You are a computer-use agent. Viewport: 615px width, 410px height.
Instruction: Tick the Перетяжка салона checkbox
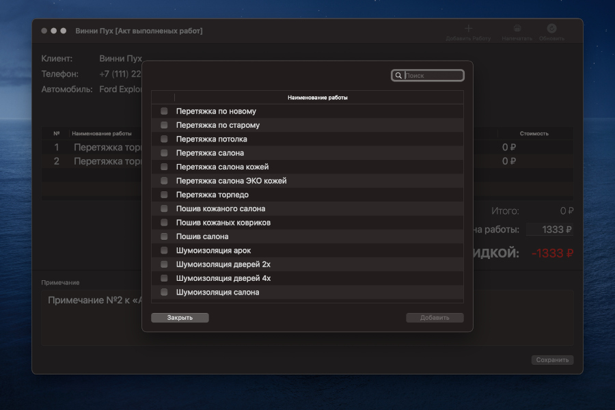tap(164, 153)
